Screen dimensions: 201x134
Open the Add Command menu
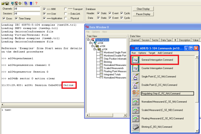[x=165, y=53]
